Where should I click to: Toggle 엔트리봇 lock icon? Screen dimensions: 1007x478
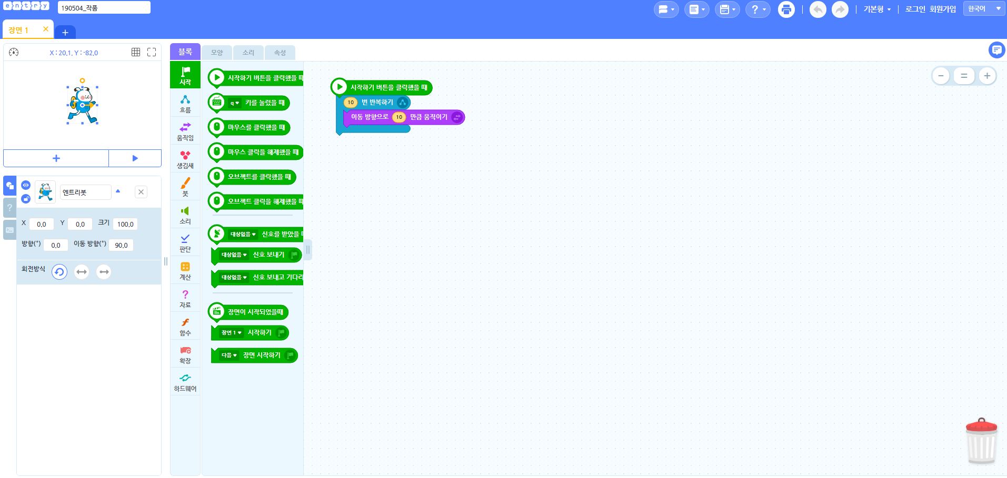26,199
